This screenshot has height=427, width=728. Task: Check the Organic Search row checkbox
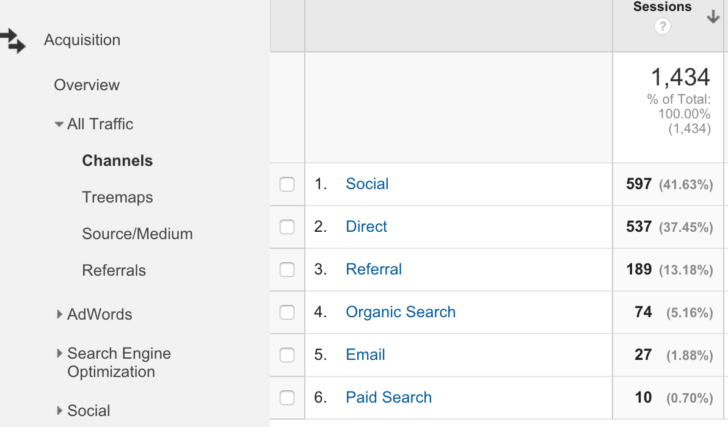click(287, 312)
